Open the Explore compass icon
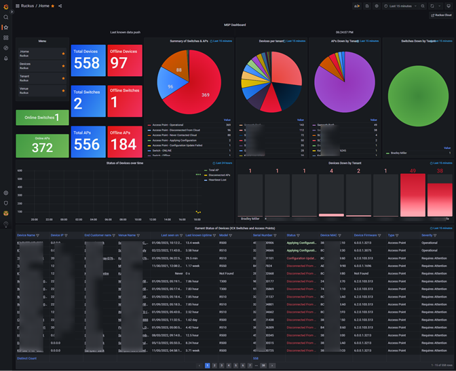The image size is (456, 371). click(x=6, y=48)
